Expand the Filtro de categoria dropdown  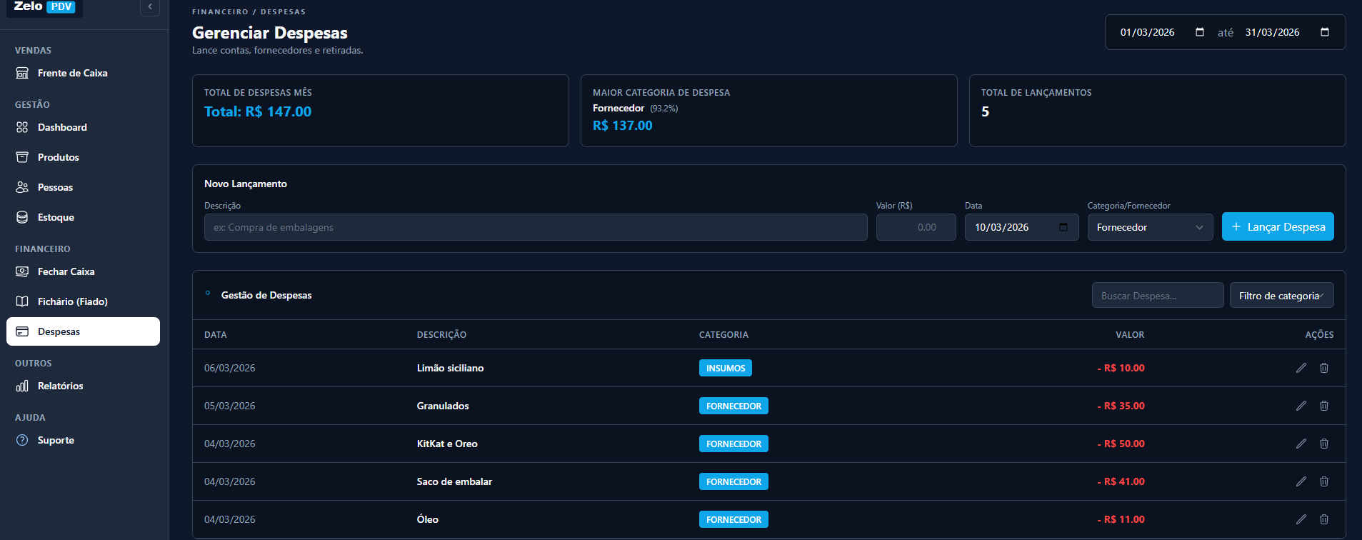tap(1281, 296)
